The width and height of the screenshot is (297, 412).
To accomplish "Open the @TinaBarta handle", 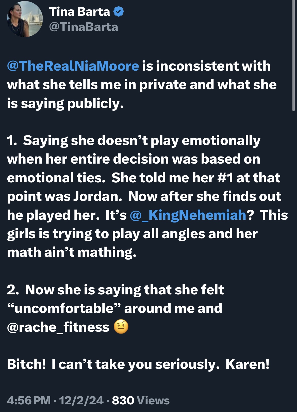I will click(x=84, y=27).
